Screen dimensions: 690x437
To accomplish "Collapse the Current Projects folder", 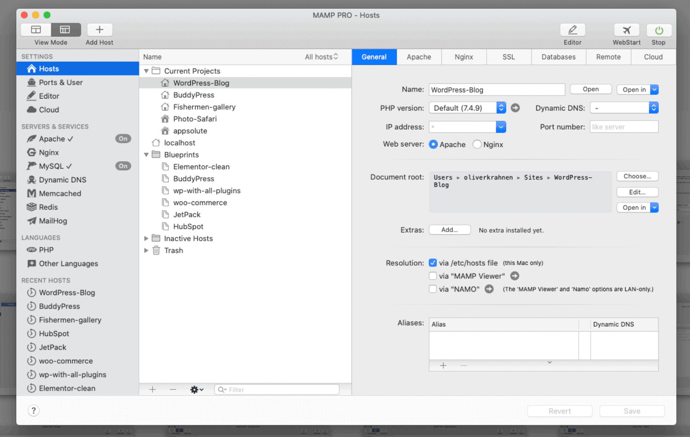I will tap(146, 71).
